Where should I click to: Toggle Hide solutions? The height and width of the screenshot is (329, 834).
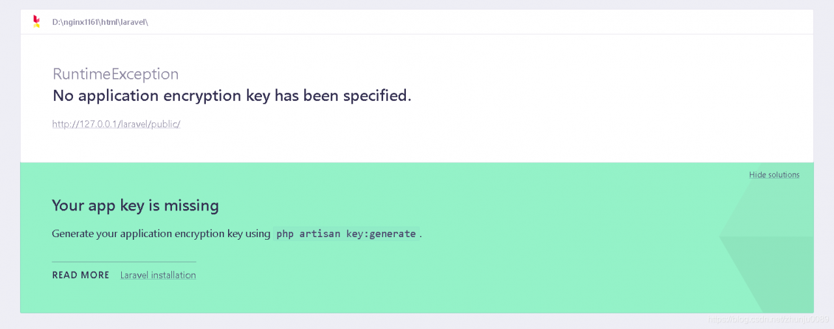[774, 175]
